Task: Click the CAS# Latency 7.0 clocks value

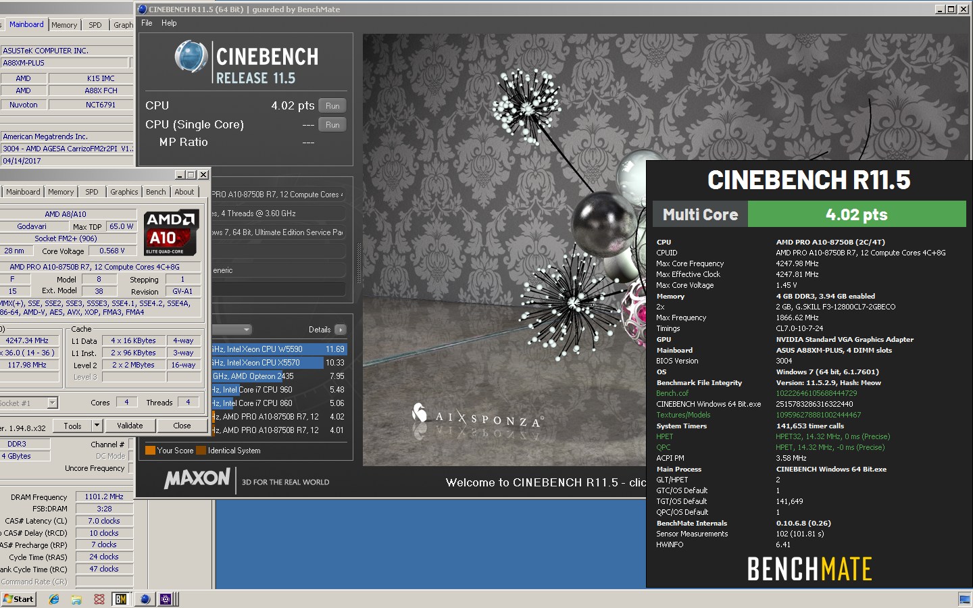Action: pos(104,521)
